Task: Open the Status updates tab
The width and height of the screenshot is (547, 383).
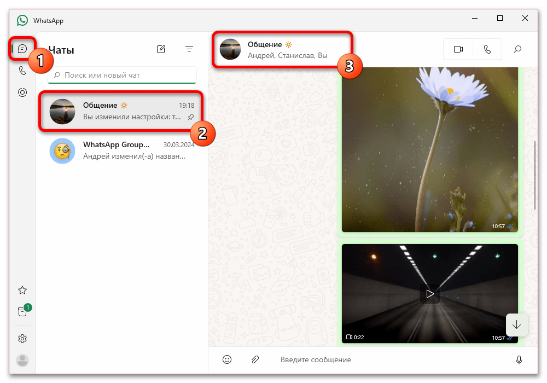Action: click(x=22, y=92)
